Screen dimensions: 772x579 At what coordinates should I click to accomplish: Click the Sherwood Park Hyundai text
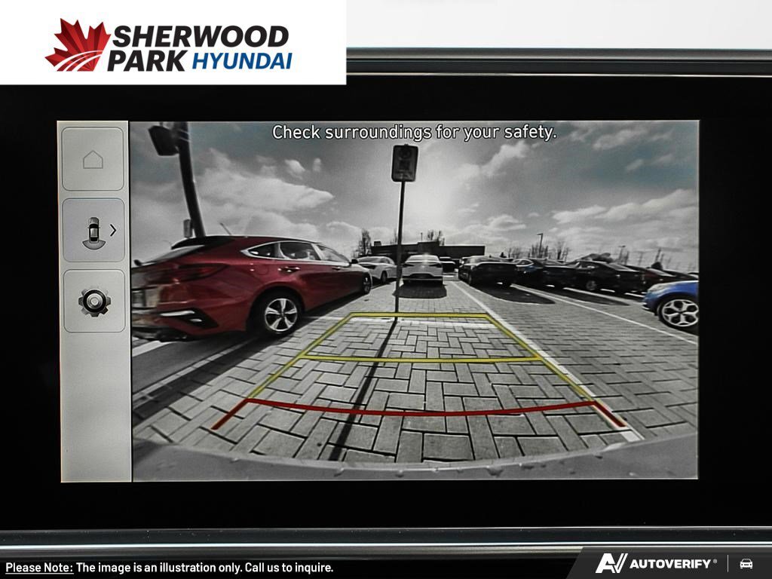point(200,47)
